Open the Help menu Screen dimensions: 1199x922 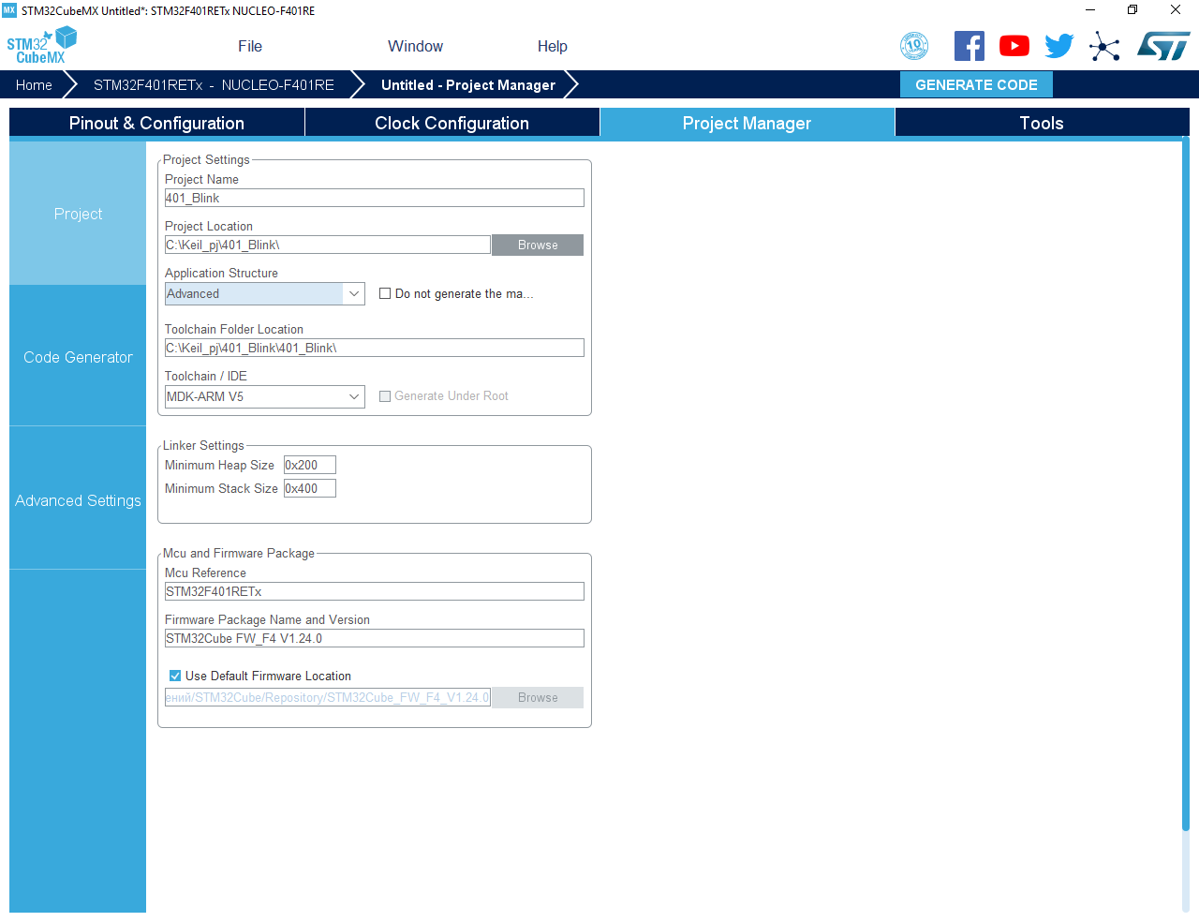pyautogui.click(x=552, y=46)
